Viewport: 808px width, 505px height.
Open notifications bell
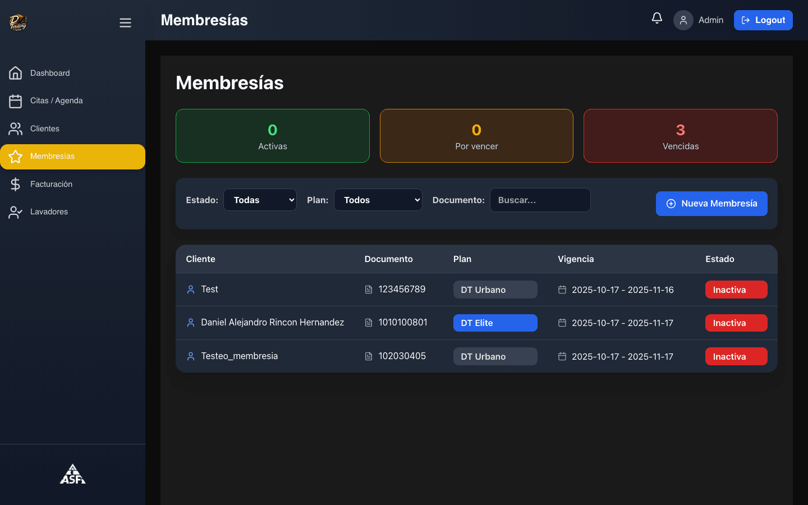point(657,19)
